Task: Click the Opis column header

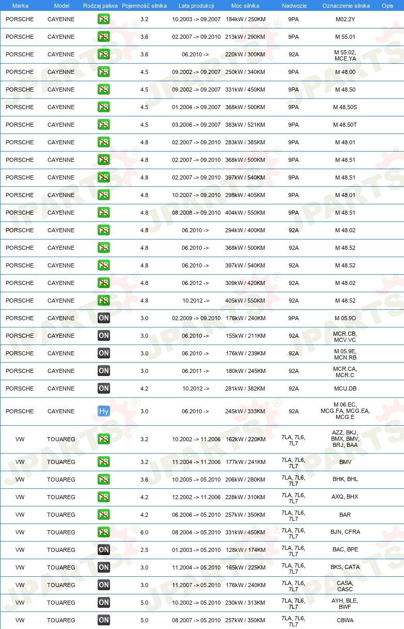Action: coord(387,6)
